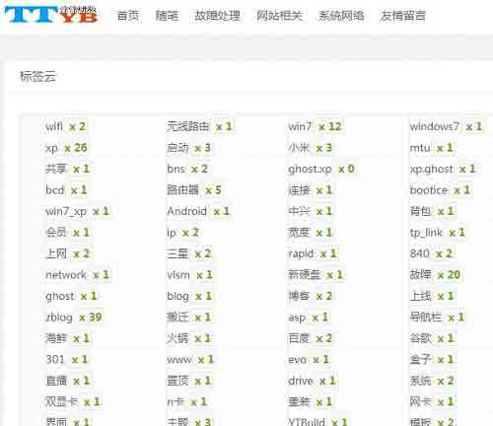Open the evo tag

tap(297, 359)
